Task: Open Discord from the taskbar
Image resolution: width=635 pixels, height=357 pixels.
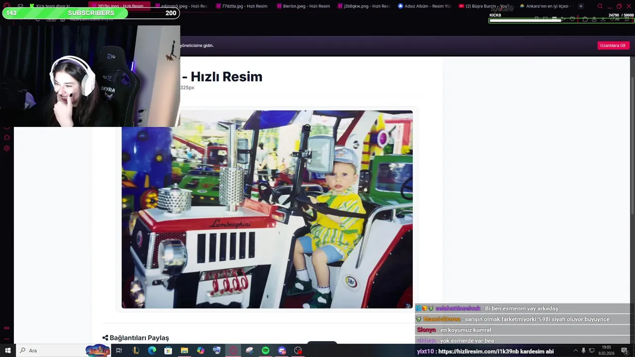Action: tap(282, 351)
